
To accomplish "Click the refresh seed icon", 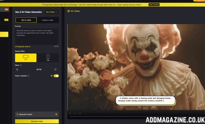I will [x=55, y=69].
